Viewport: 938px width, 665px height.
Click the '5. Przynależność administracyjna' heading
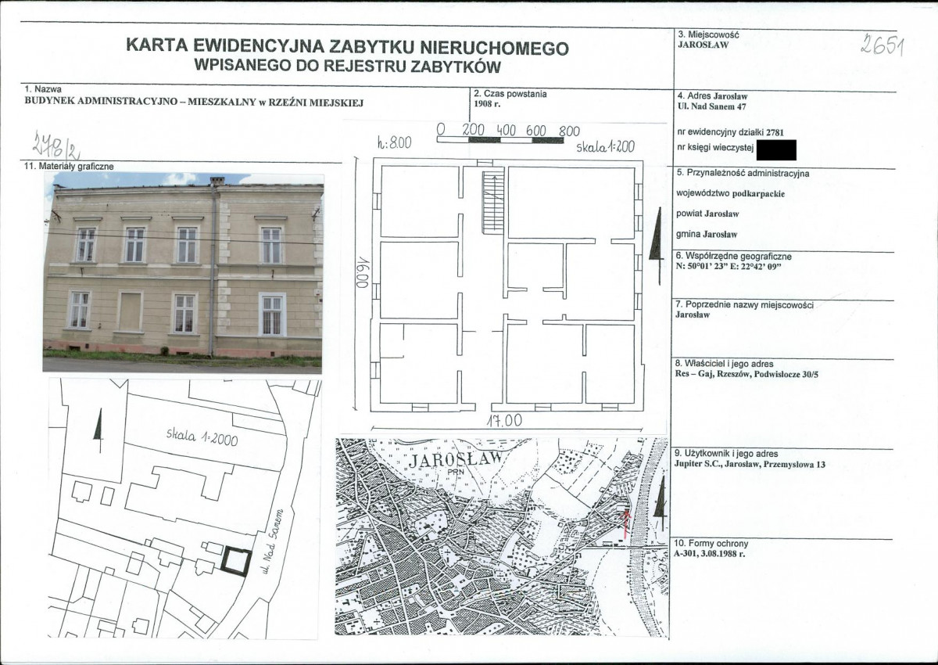pyautogui.click(x=743, y=173)
